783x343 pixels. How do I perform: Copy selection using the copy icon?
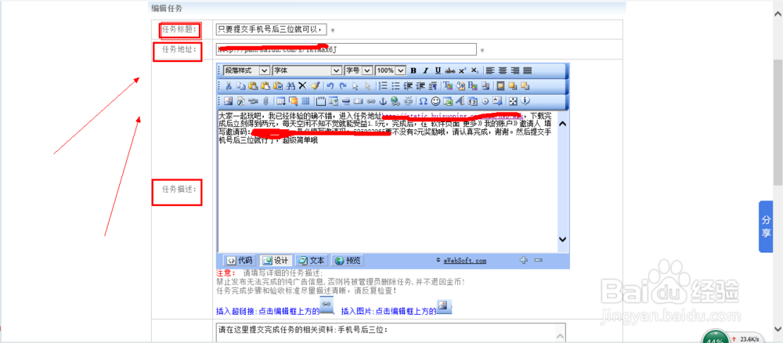click(241, 86)
